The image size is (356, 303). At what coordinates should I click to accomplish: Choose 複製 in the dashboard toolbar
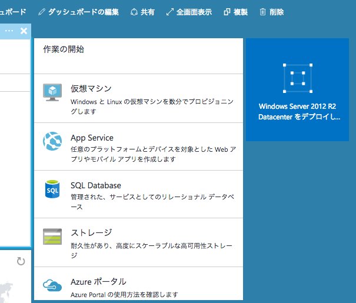coord(241,12)
